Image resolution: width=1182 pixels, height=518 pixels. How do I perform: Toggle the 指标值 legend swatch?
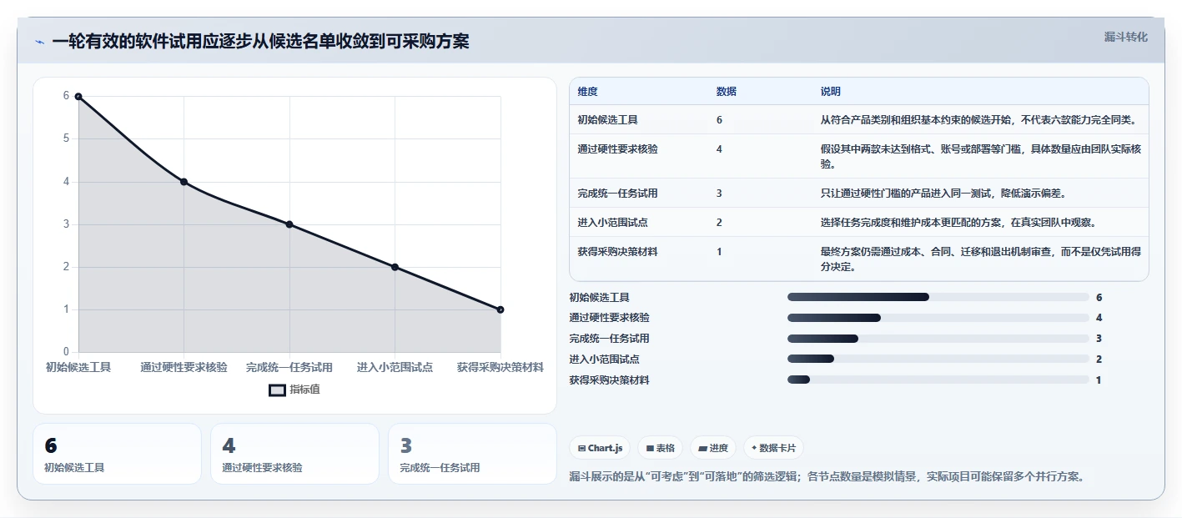277,390
